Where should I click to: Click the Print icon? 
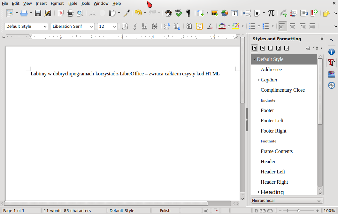click(70, 13)
